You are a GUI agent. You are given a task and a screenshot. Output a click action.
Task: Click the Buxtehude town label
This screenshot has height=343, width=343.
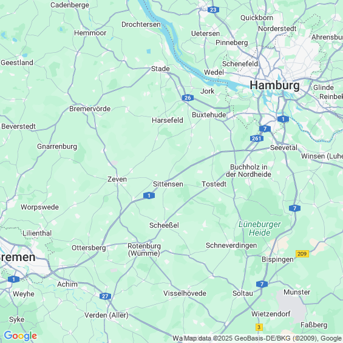pyautogui.click(x=209, y=115)
